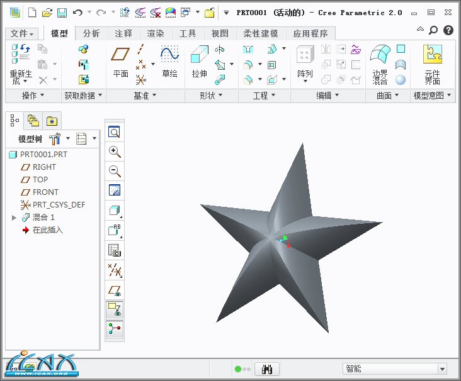461x381 pixels.
Task: Select the 草绘 (Sketch) tool
Action: point(169,62)
